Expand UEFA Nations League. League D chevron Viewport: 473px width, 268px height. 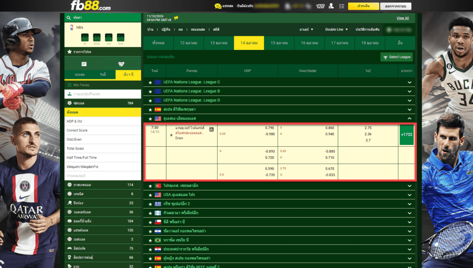point(409,100)
